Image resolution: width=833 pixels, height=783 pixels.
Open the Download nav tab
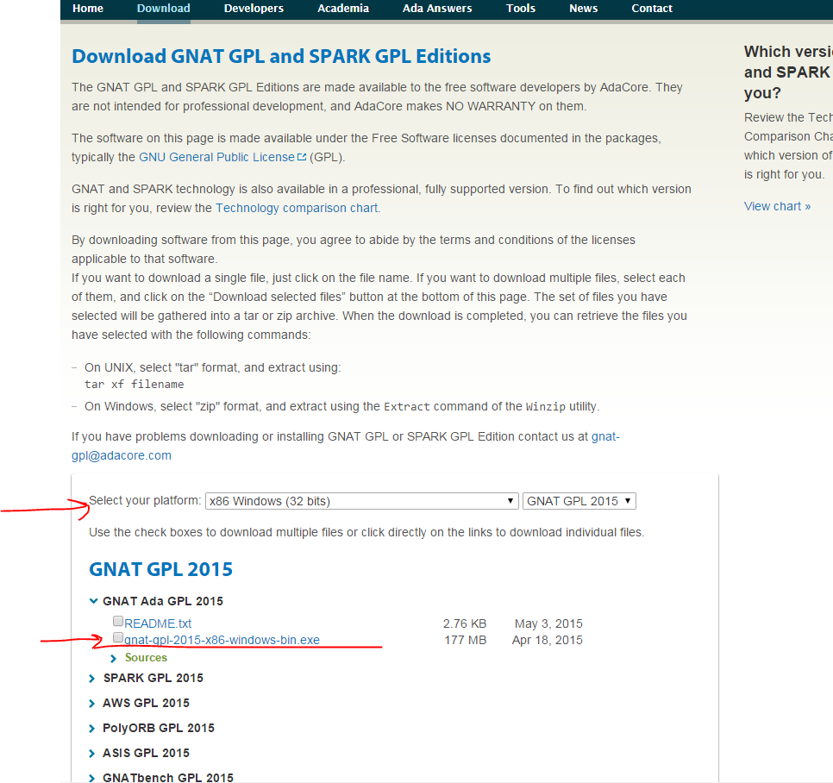[x=163, y=9]
